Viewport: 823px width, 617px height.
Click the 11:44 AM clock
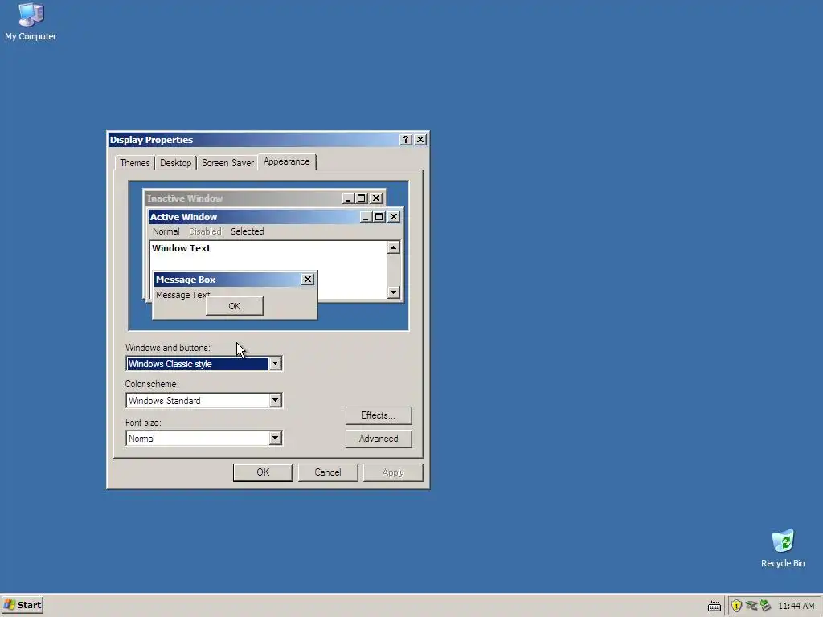point(796,606)
